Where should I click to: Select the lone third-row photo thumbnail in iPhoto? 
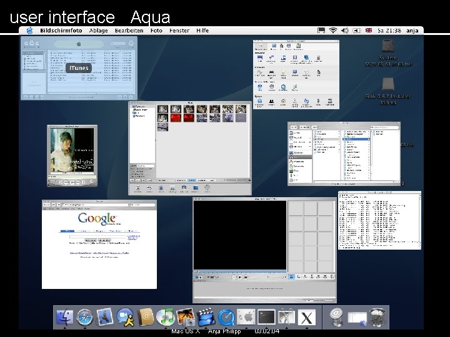[162, 127]
